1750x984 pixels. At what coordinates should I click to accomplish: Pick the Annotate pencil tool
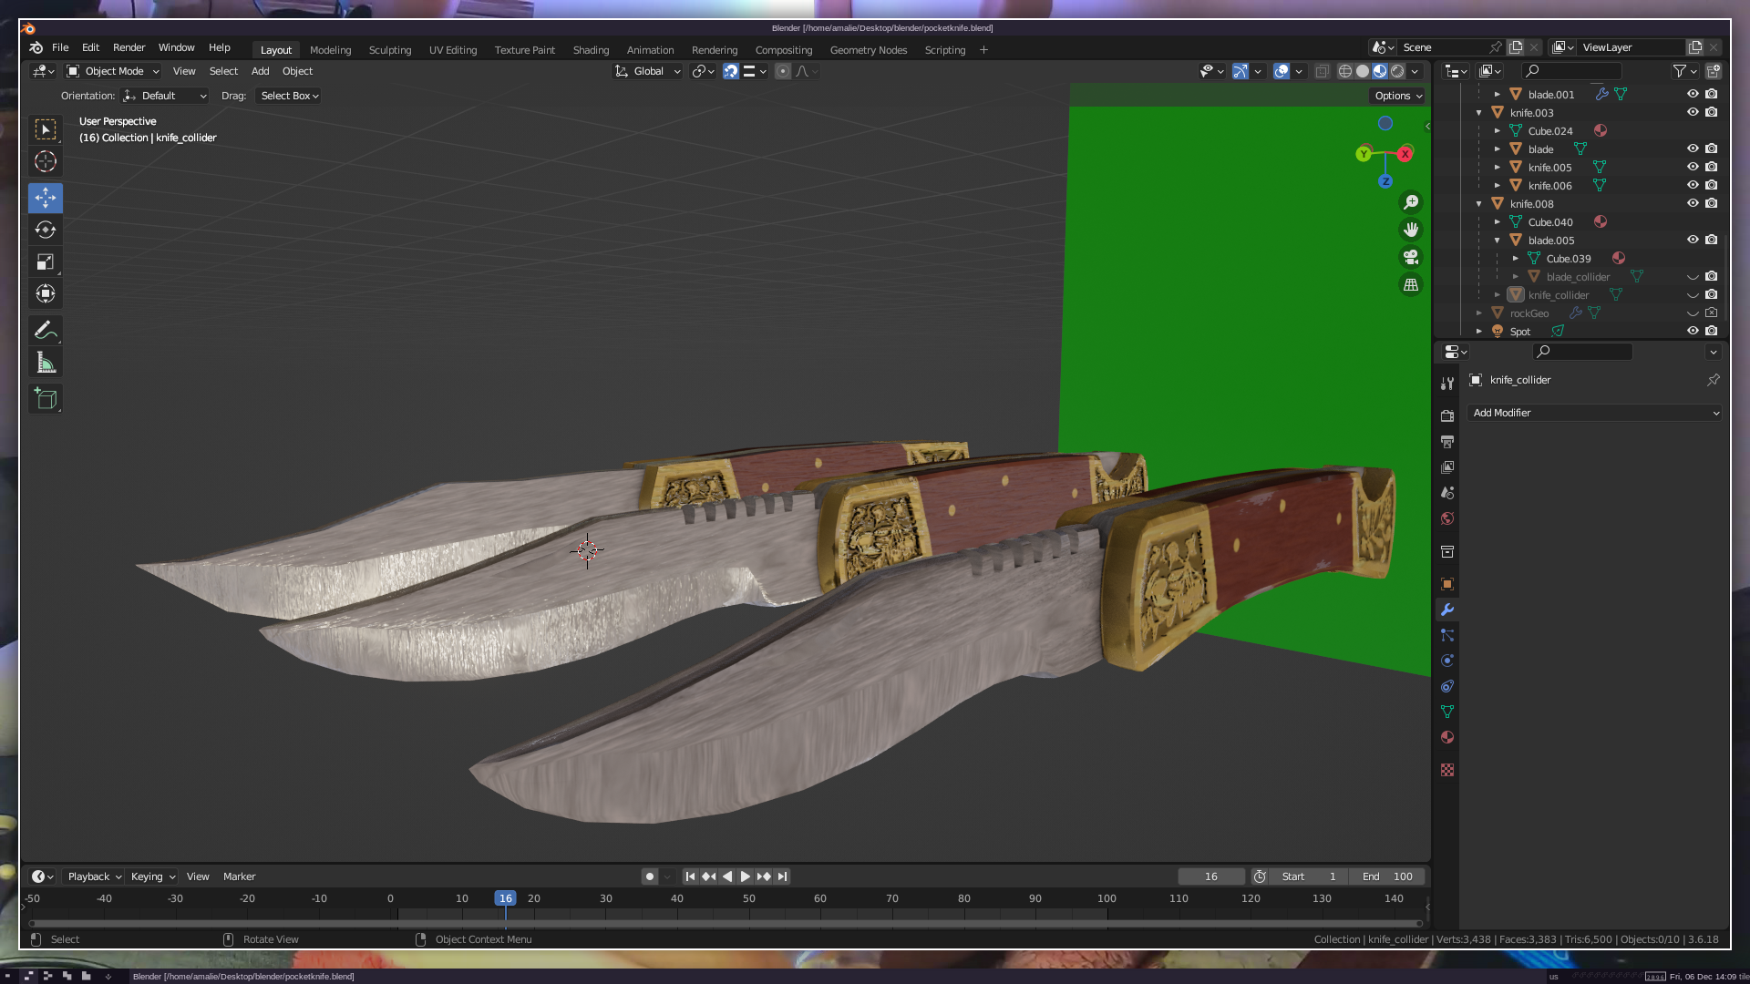46,330
